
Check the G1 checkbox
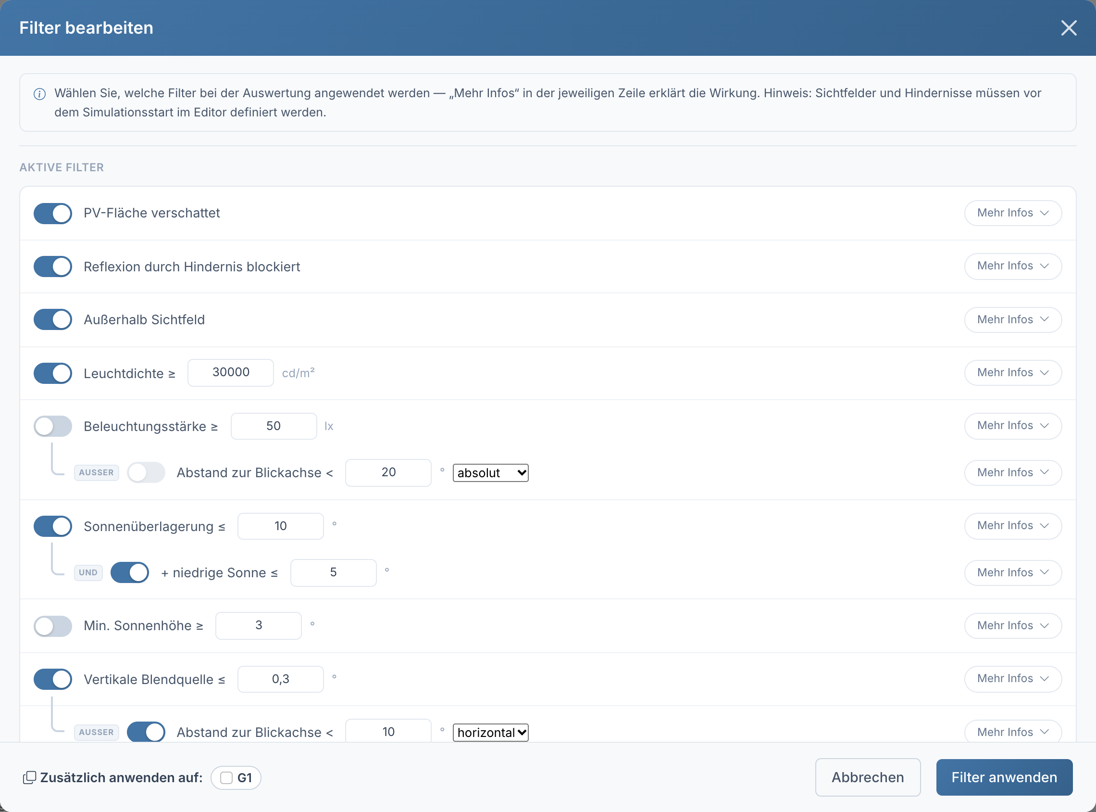[x=226, y=777]
